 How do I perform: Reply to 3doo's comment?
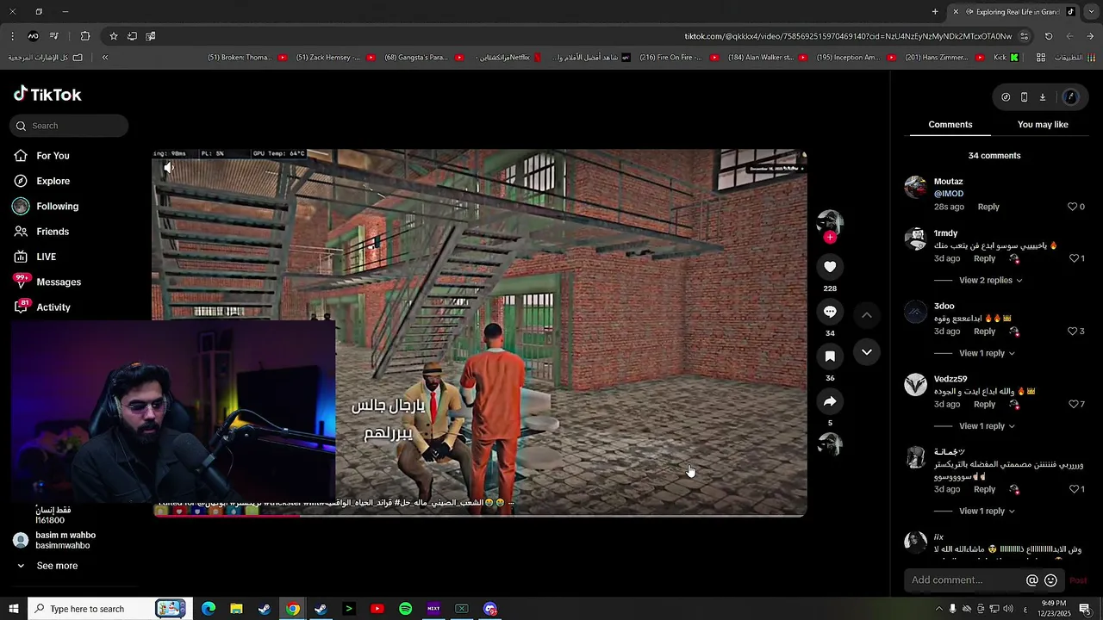point(984,332)
